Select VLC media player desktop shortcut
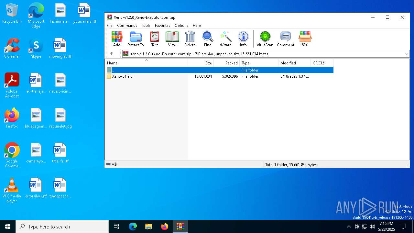 (12, 190)
